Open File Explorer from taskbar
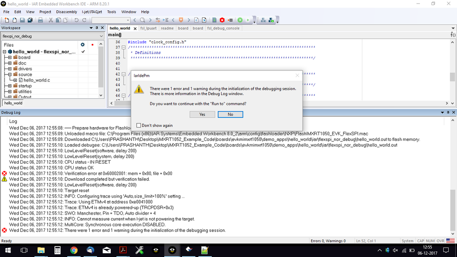The image size is (457, 257). coord(41,250)
